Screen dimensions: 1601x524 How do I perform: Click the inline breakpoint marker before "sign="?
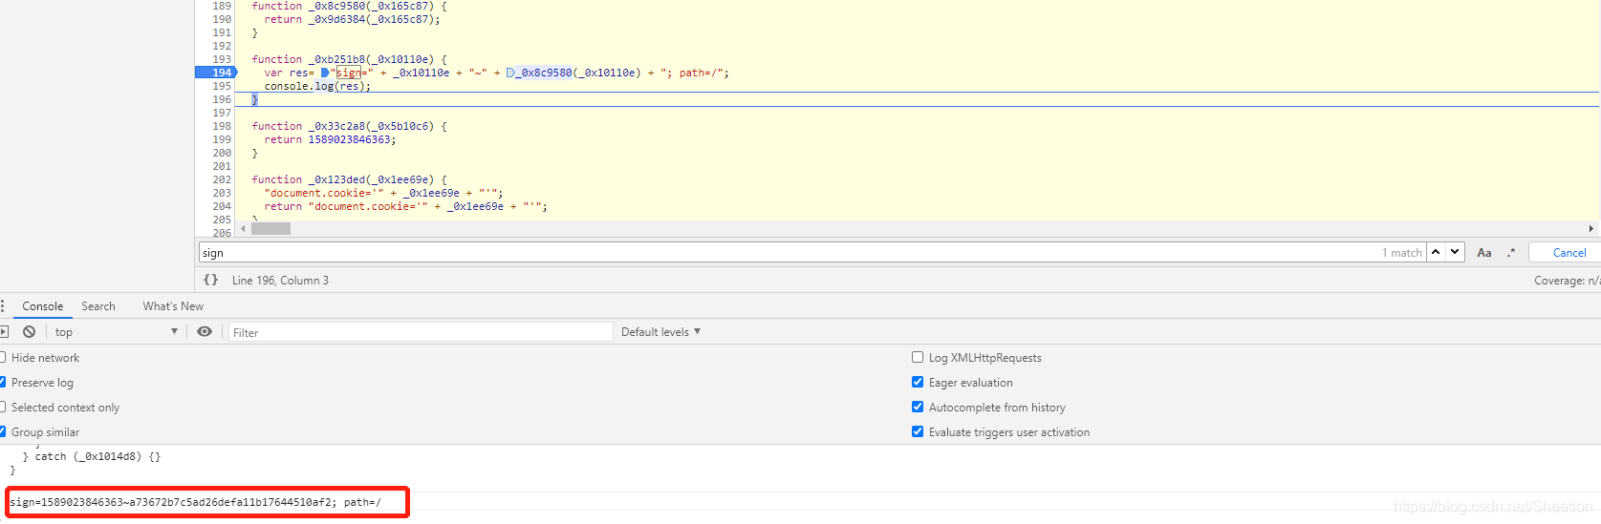(x=325, y=73)
